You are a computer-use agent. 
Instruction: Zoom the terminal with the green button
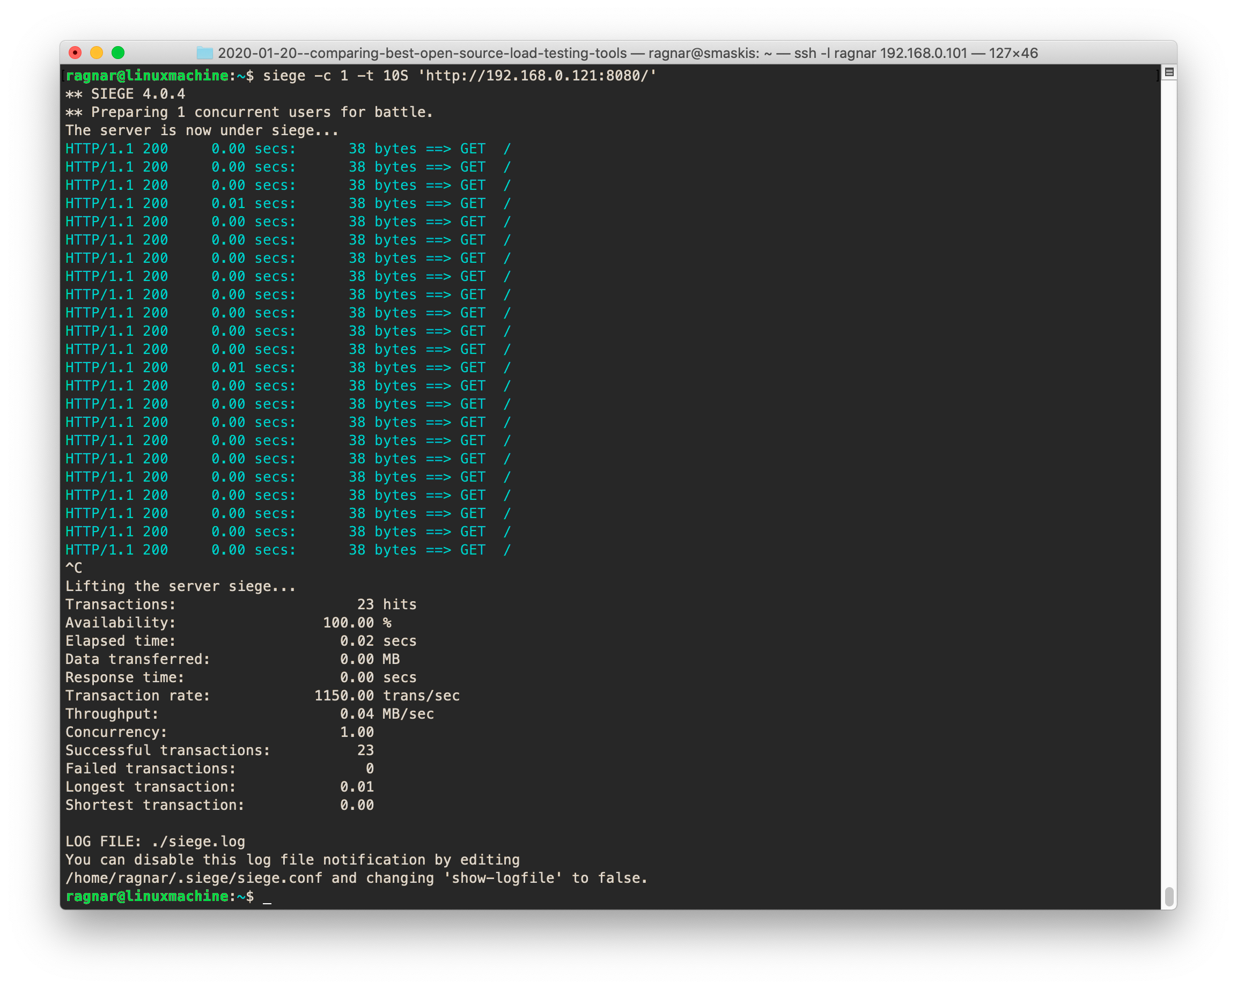(x=118, y=53)
